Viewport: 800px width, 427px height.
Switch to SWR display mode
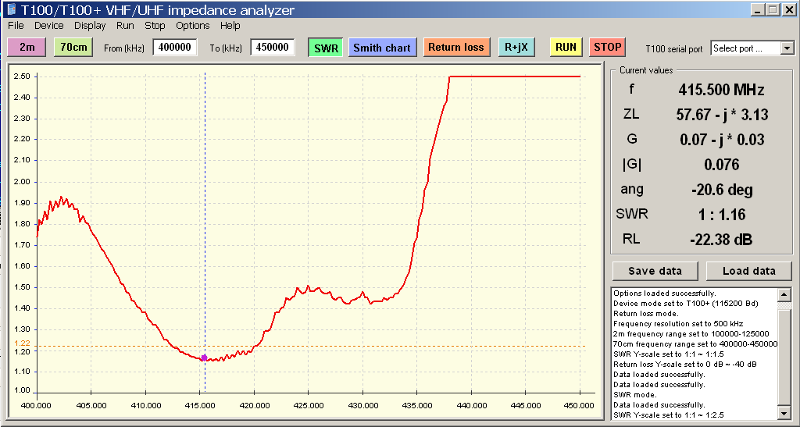point(326,48)
